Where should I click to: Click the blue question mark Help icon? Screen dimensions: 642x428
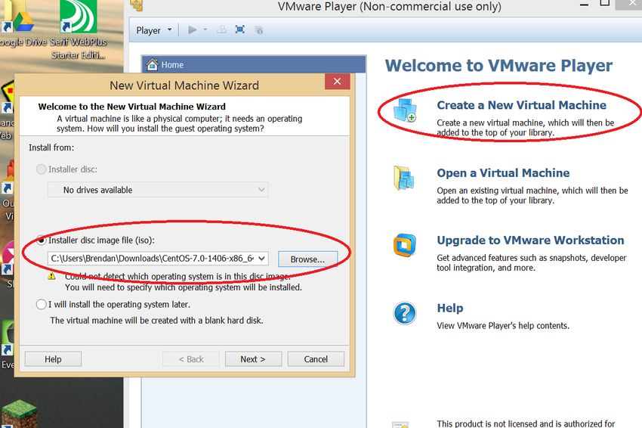[x=405, y=313]
